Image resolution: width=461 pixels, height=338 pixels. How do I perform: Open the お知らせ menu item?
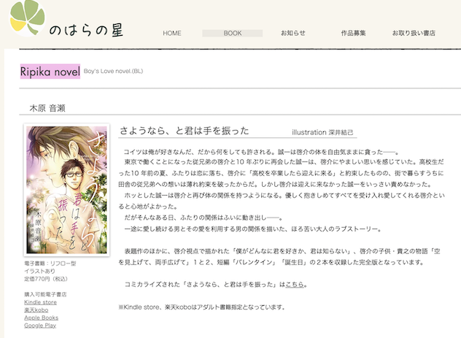[x=293, y=33]
